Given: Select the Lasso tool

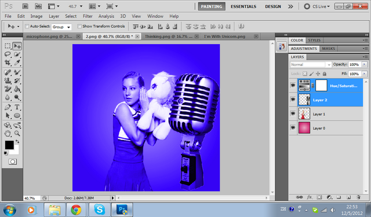Looking at the screenshot, I should click(8, 54).
